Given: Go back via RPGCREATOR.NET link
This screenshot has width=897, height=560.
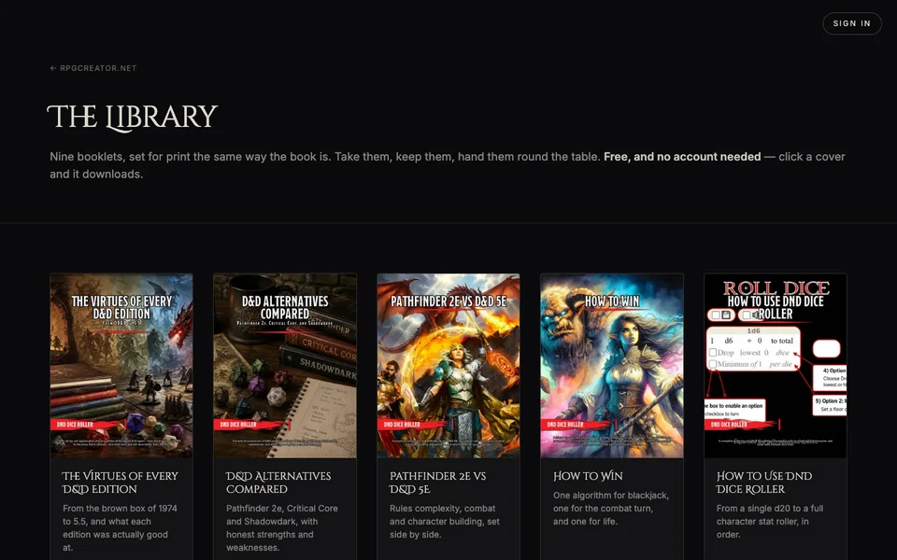Looking at the screenshot, I should tap(93, 68).
